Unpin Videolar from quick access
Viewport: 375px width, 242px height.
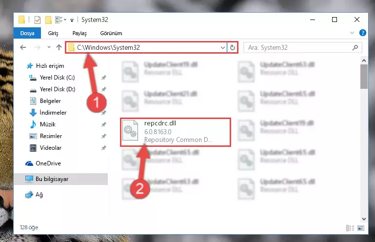(x=103, y=148)
